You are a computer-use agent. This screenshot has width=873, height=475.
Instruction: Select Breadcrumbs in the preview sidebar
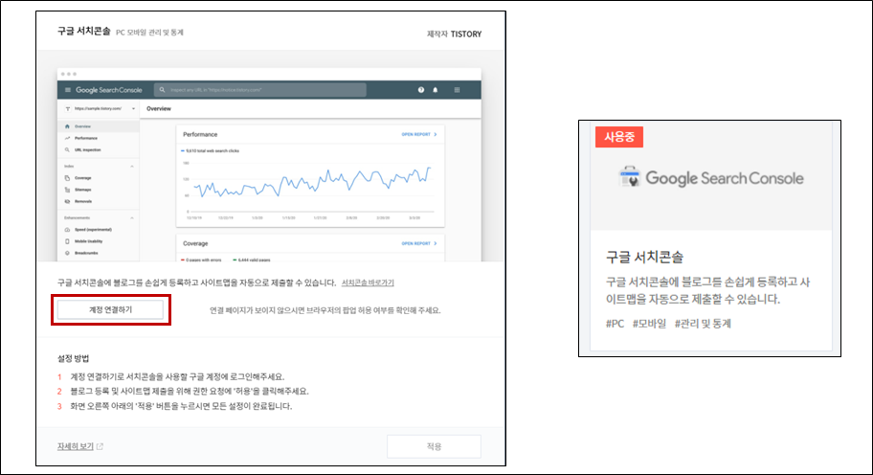[86, 253]
